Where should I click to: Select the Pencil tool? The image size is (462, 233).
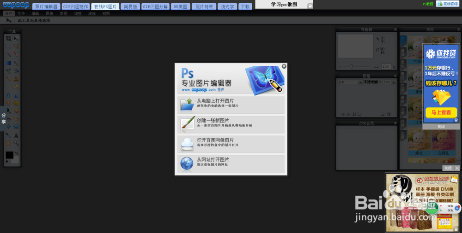click(8, 79)
